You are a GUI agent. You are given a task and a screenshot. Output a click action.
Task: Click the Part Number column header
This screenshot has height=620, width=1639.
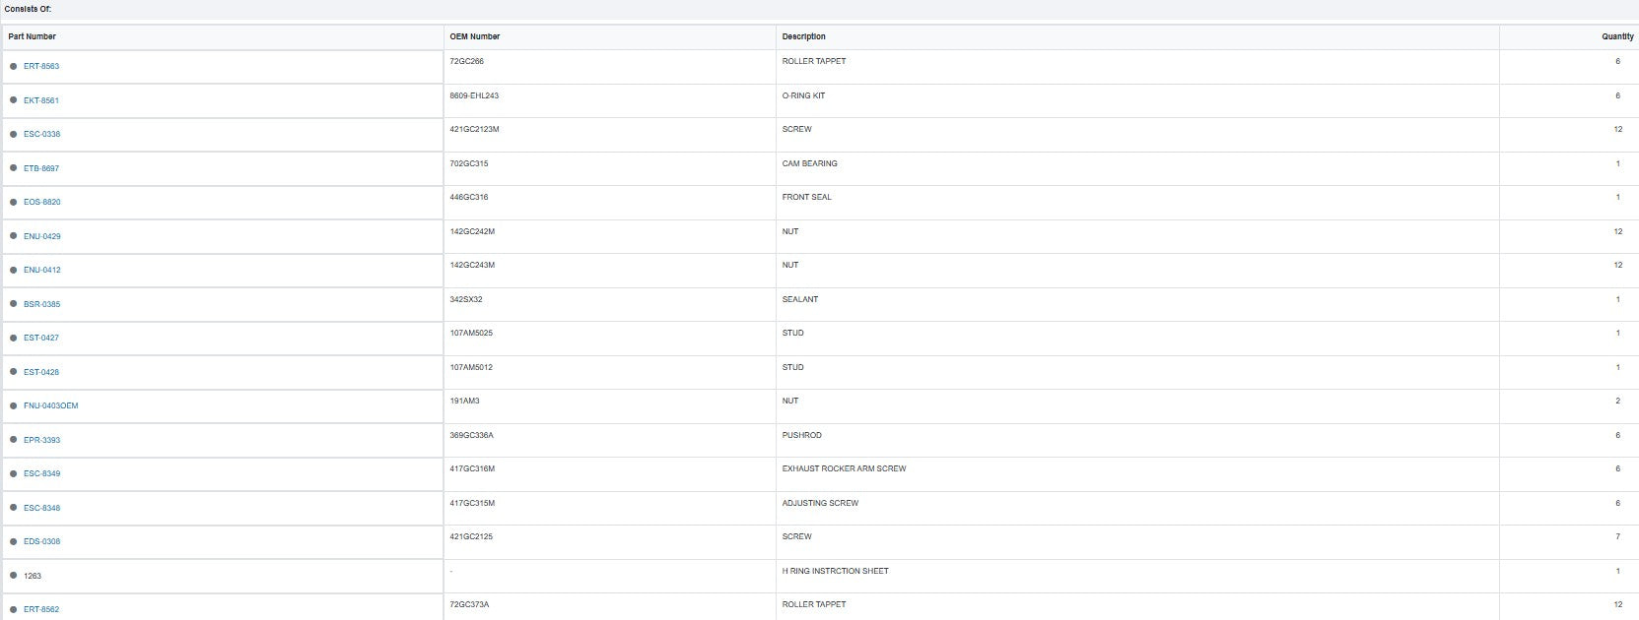click(x=33, y=36)
